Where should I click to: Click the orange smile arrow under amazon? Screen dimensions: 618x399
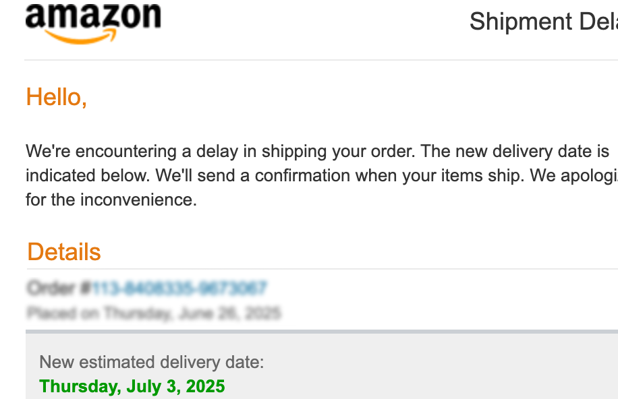(81, 36)
